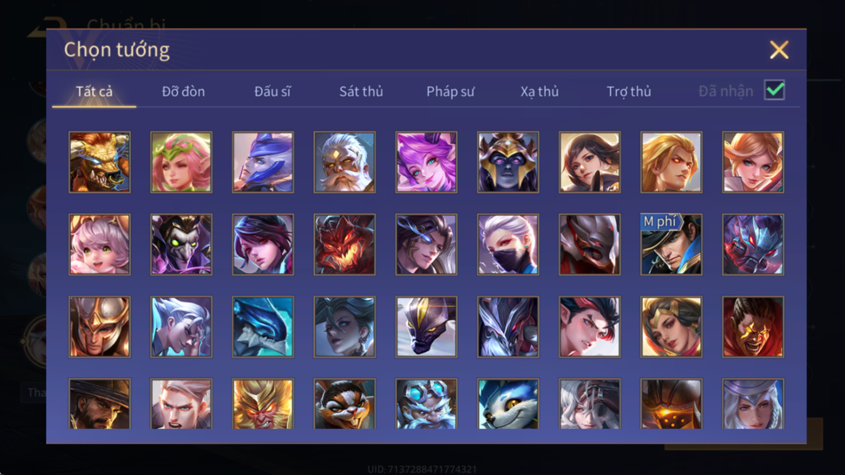Choose the red fiery demon hero portrait
This screenshot has height=475, width=845.
coord(345,244)
